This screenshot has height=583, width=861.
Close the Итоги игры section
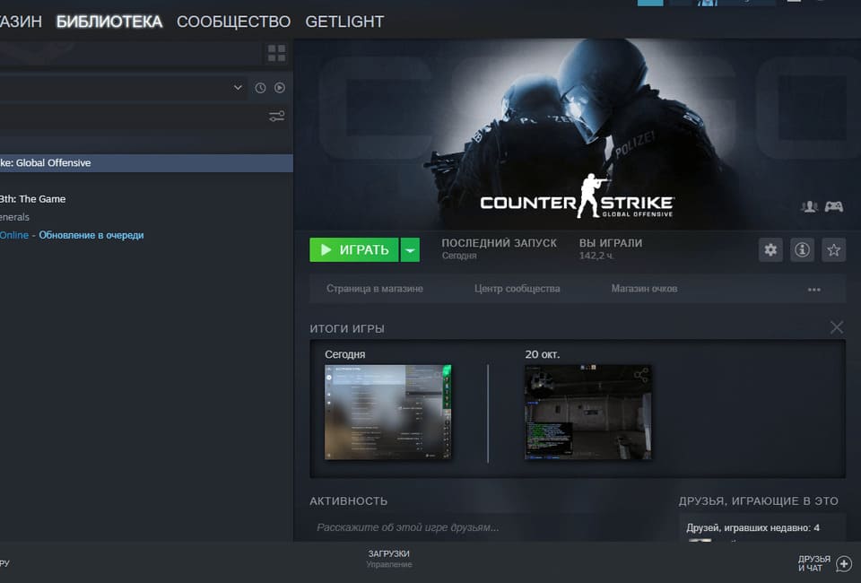[837, 327]
